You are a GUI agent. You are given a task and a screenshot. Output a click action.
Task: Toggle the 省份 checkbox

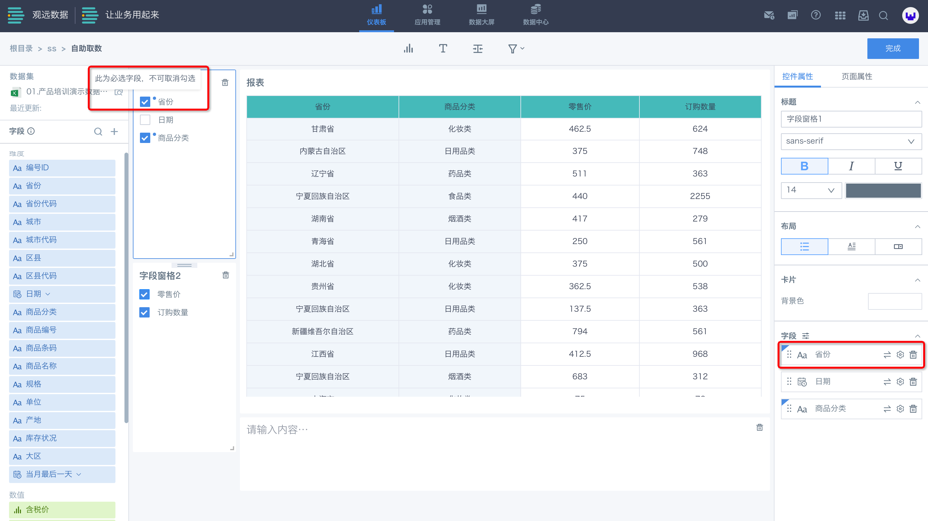pyautogui.click(x=145, y=102)
